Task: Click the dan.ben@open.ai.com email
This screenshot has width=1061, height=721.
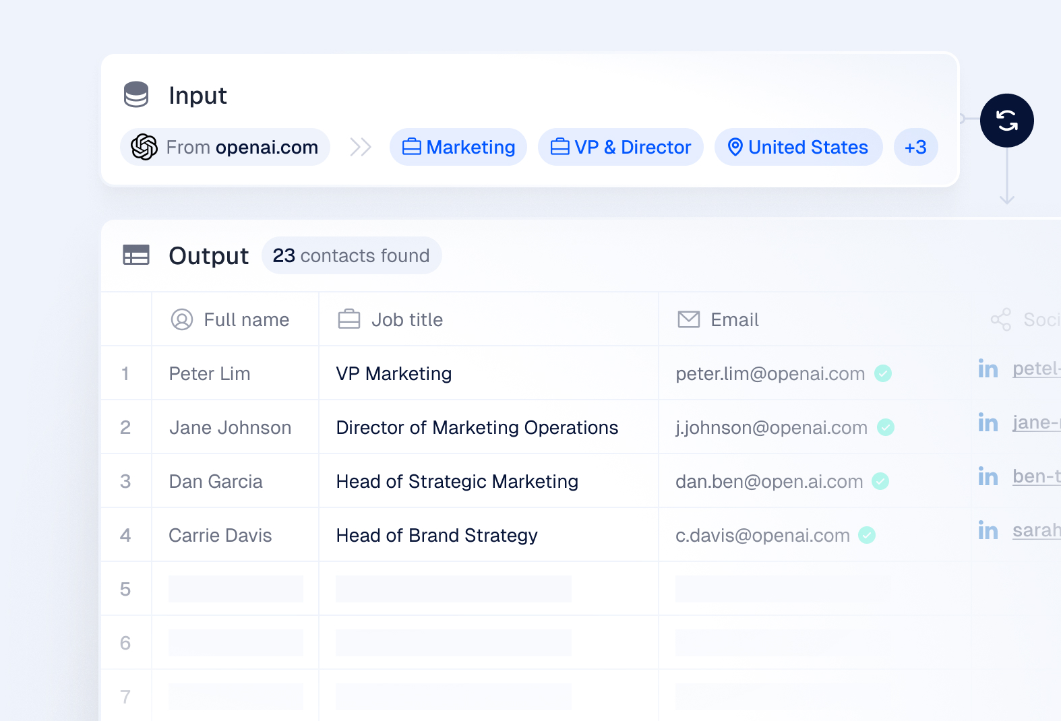Action: coord(769,481)
